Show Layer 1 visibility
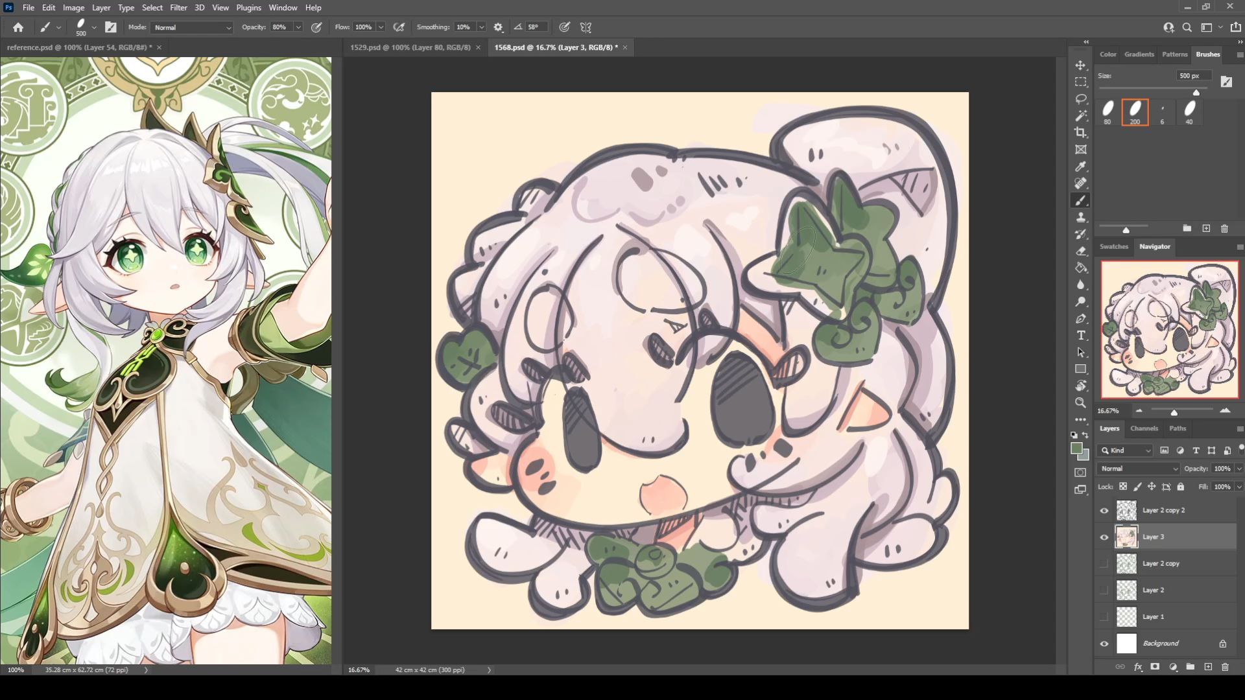Screen dimensions: 1245x700 [1104, 617]
